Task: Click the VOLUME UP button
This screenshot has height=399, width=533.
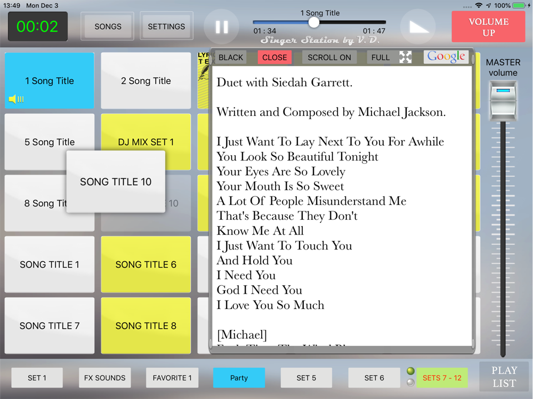Action: click(x=488, y=27)
